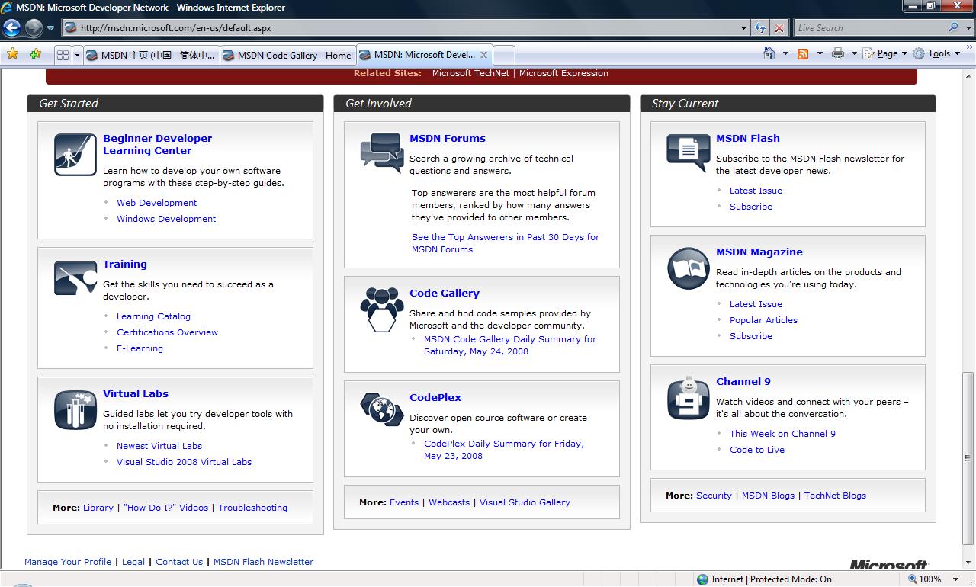Switch to MSDN Code Gallery - Home tab

coord(287,55)
